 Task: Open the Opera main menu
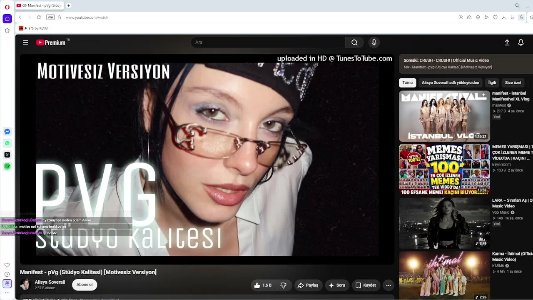pos(7,7)
